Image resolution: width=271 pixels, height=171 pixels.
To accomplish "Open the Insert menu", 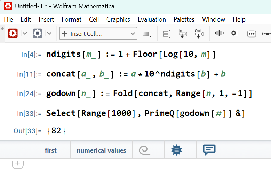I will pyautogui.click(x=46, y=19).
